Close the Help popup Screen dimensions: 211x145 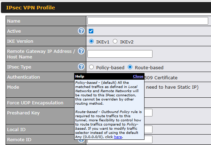(x=138, y=76)
